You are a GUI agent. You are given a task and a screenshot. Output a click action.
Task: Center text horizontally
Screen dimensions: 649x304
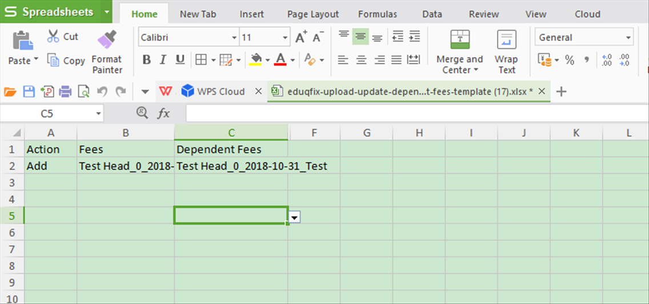pyautogui.click(x=361, y=60)
